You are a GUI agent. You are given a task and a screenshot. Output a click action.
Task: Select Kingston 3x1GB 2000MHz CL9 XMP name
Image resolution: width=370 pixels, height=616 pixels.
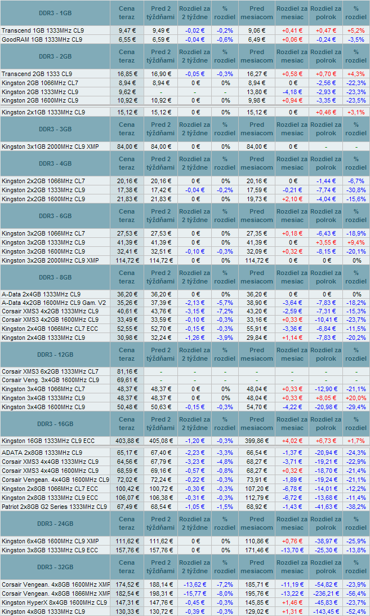point(50,147)
